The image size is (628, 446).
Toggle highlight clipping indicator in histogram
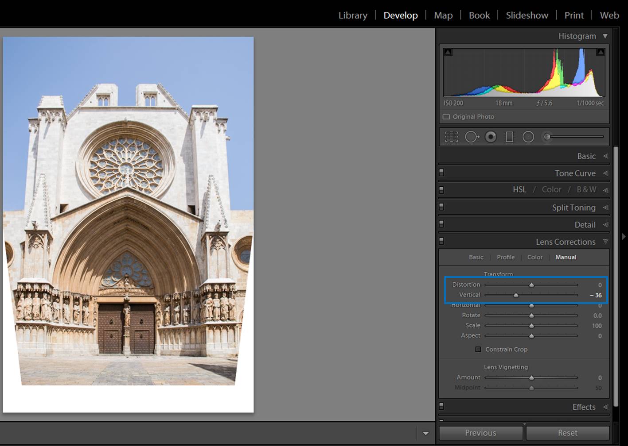(601, 52)
